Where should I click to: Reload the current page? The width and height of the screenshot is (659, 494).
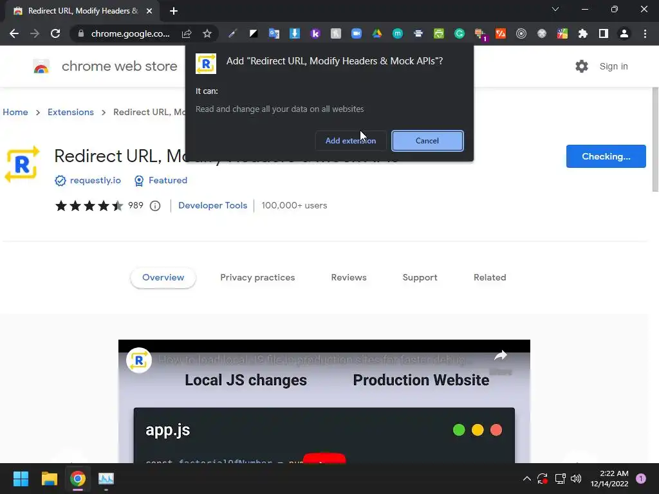point(55,33)
